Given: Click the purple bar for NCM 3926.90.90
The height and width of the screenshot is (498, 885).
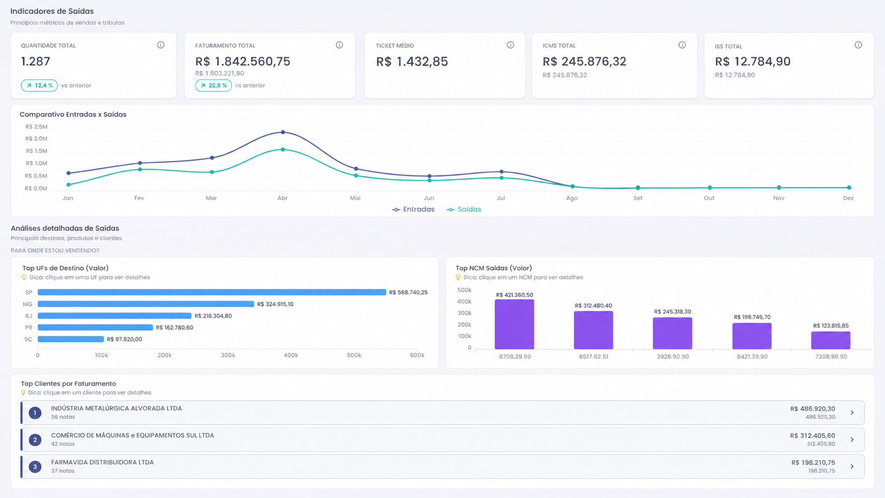Looking at the screenshot, I should [x=672, y=333].
